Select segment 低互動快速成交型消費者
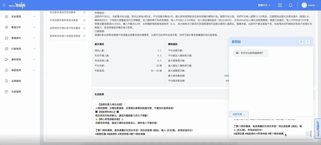Image resolution: width=321 pixels, height=145 pixels. 63,12
